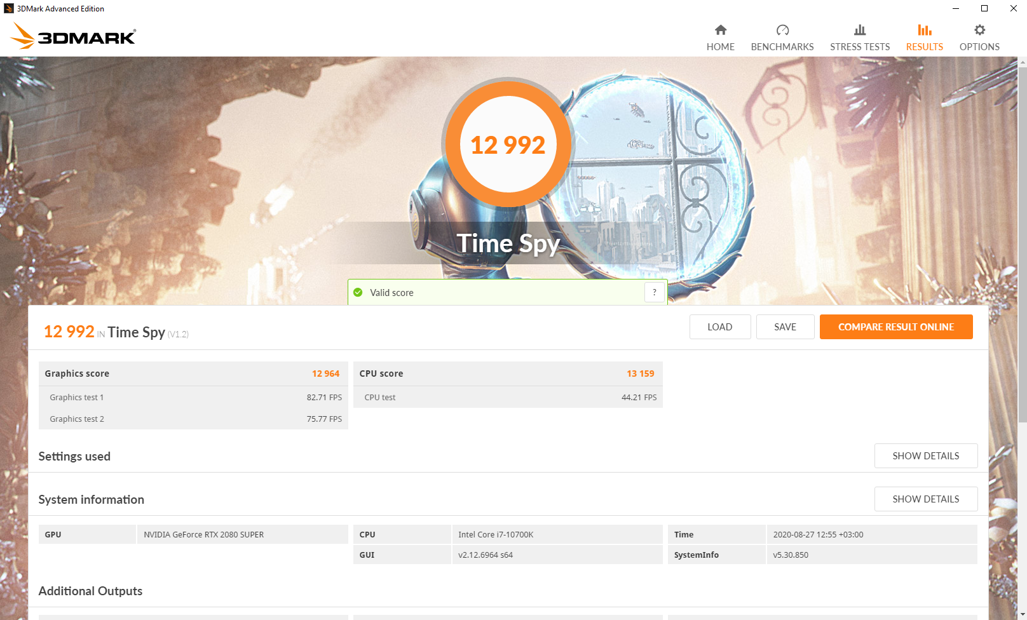Open the OPTIONS tab
This screenshot has height=620, width=1027.
(979, 38)
